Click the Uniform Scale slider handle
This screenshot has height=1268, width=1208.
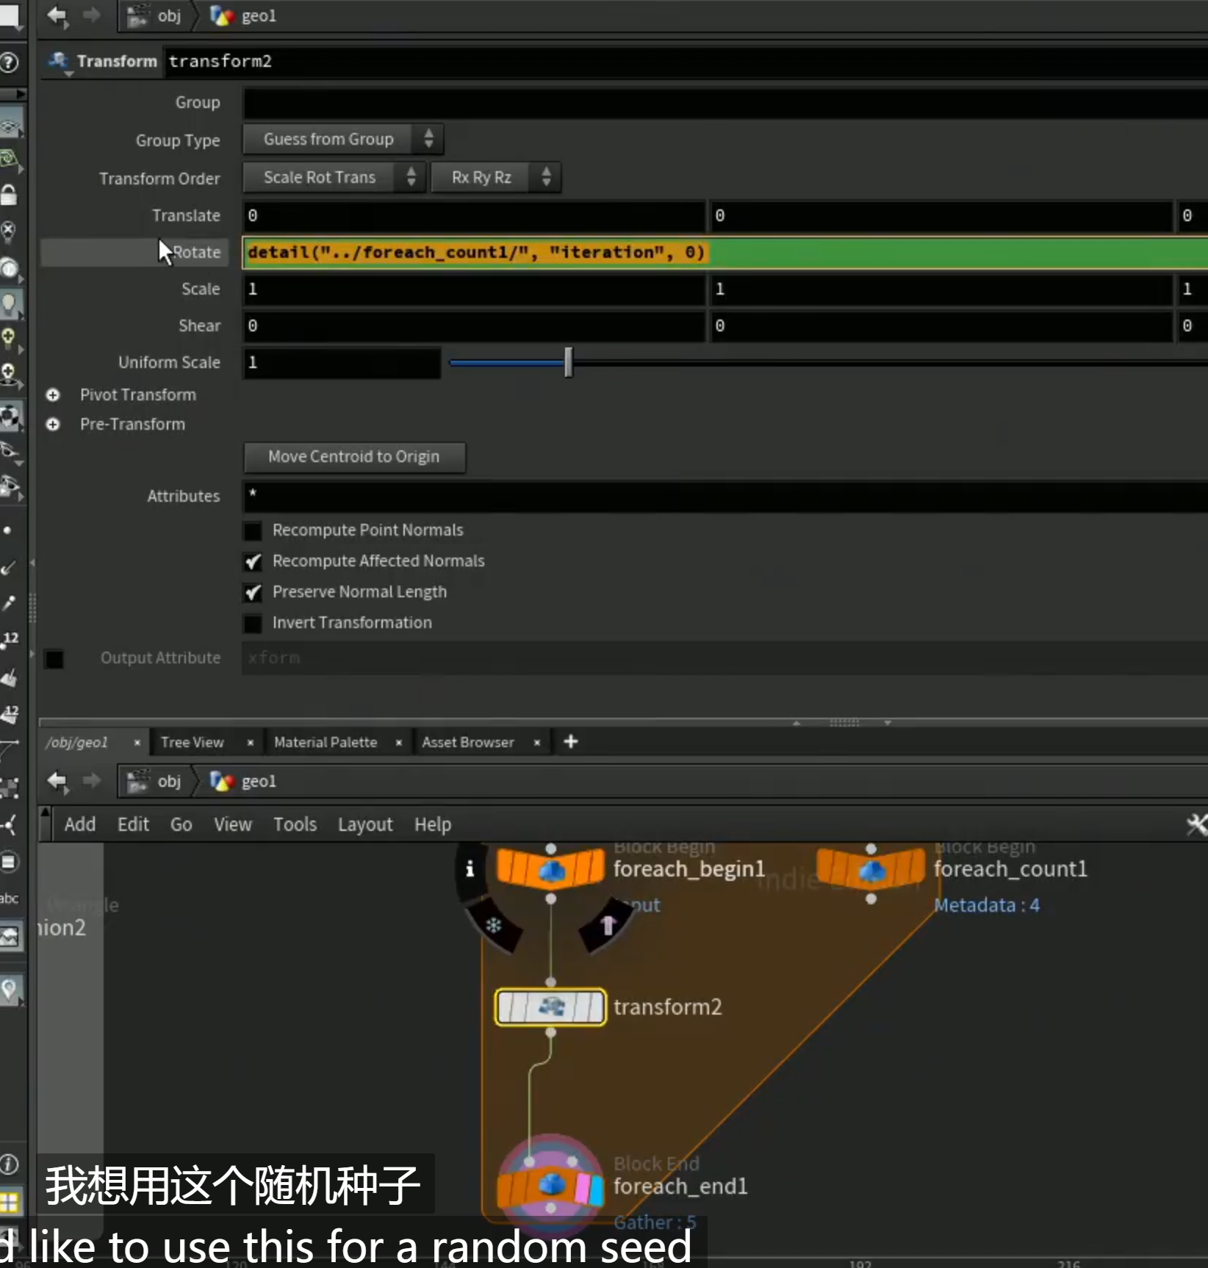tap(568, 362)
